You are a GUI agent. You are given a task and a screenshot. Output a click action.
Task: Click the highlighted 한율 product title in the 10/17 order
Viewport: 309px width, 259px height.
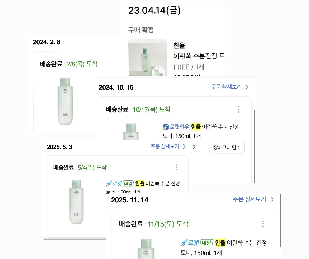(196, 127)
